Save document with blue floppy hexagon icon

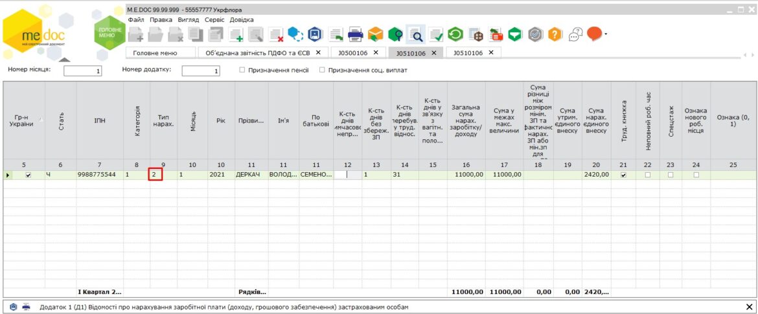click(x=316, y=34)
